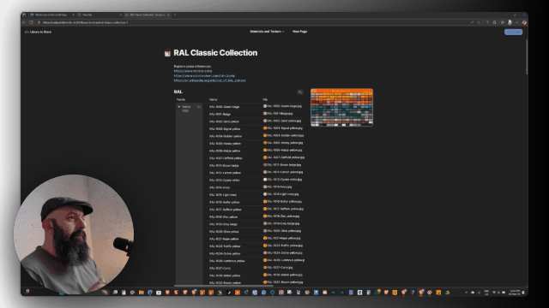Screen dimensions: 549x308
Task: Click the browser address bar URL
Action: 86,22
